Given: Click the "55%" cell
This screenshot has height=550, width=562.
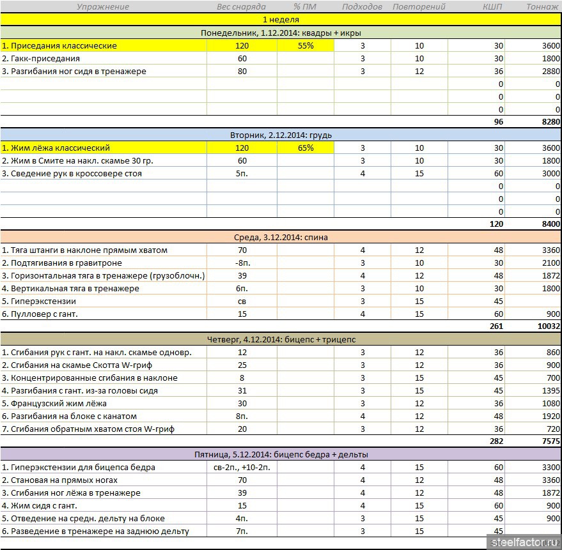Looking at the screenshot, I should (306, 46).
